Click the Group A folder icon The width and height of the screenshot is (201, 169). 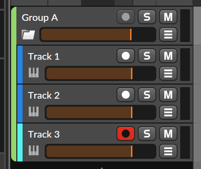[x=28, y=35]
